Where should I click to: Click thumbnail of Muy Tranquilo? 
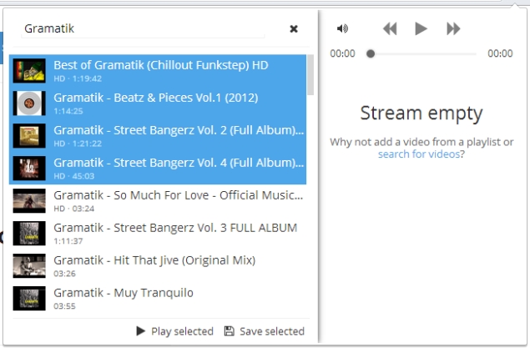(29, 298)
